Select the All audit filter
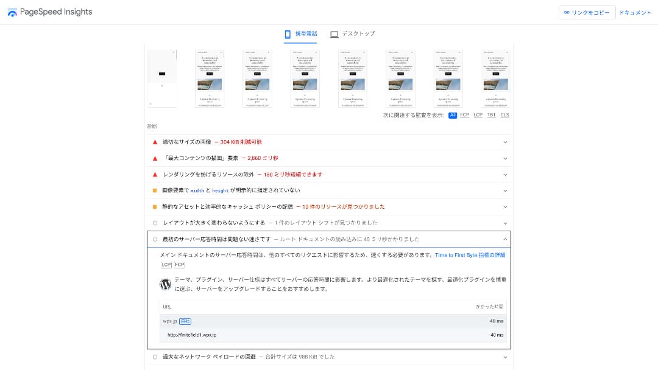This screenshot has height=370, width=658. pos(453,115)
